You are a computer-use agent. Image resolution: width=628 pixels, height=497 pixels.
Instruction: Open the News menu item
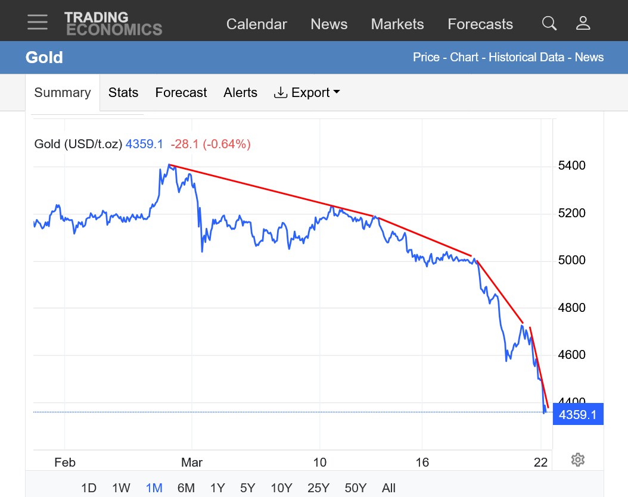tap(329, 24)
